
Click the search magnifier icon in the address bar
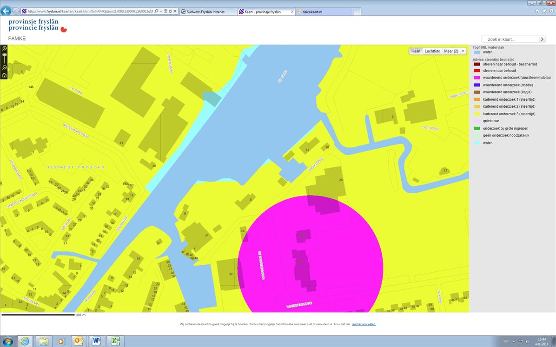(156, 11)
